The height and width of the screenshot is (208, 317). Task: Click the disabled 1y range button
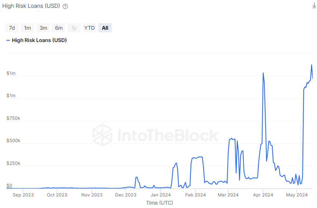(x=74, y=28)
